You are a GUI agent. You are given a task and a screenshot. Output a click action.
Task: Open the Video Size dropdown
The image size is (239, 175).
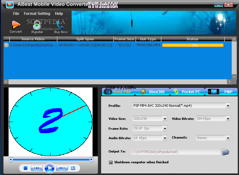[165, 119]
